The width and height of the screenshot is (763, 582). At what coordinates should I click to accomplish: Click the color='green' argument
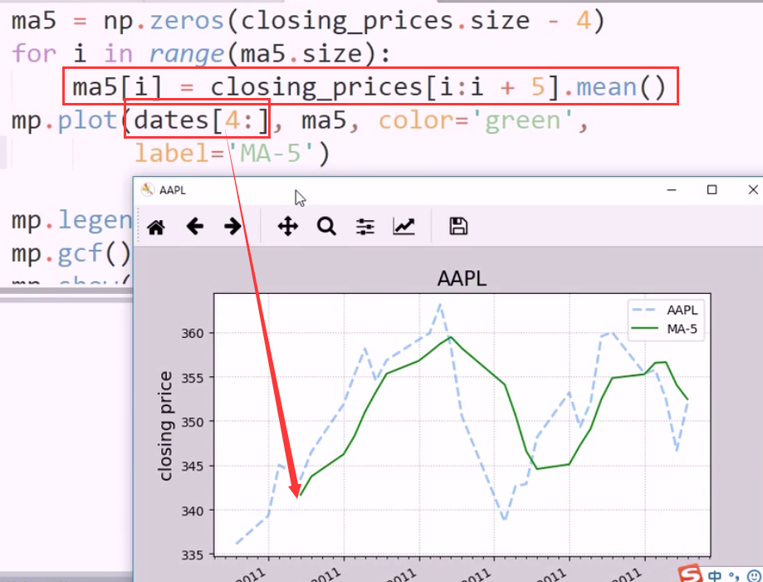pos(477,120)
